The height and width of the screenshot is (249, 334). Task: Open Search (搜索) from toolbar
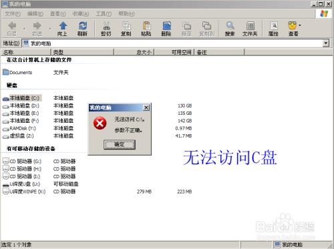click(x=230, y=26)
